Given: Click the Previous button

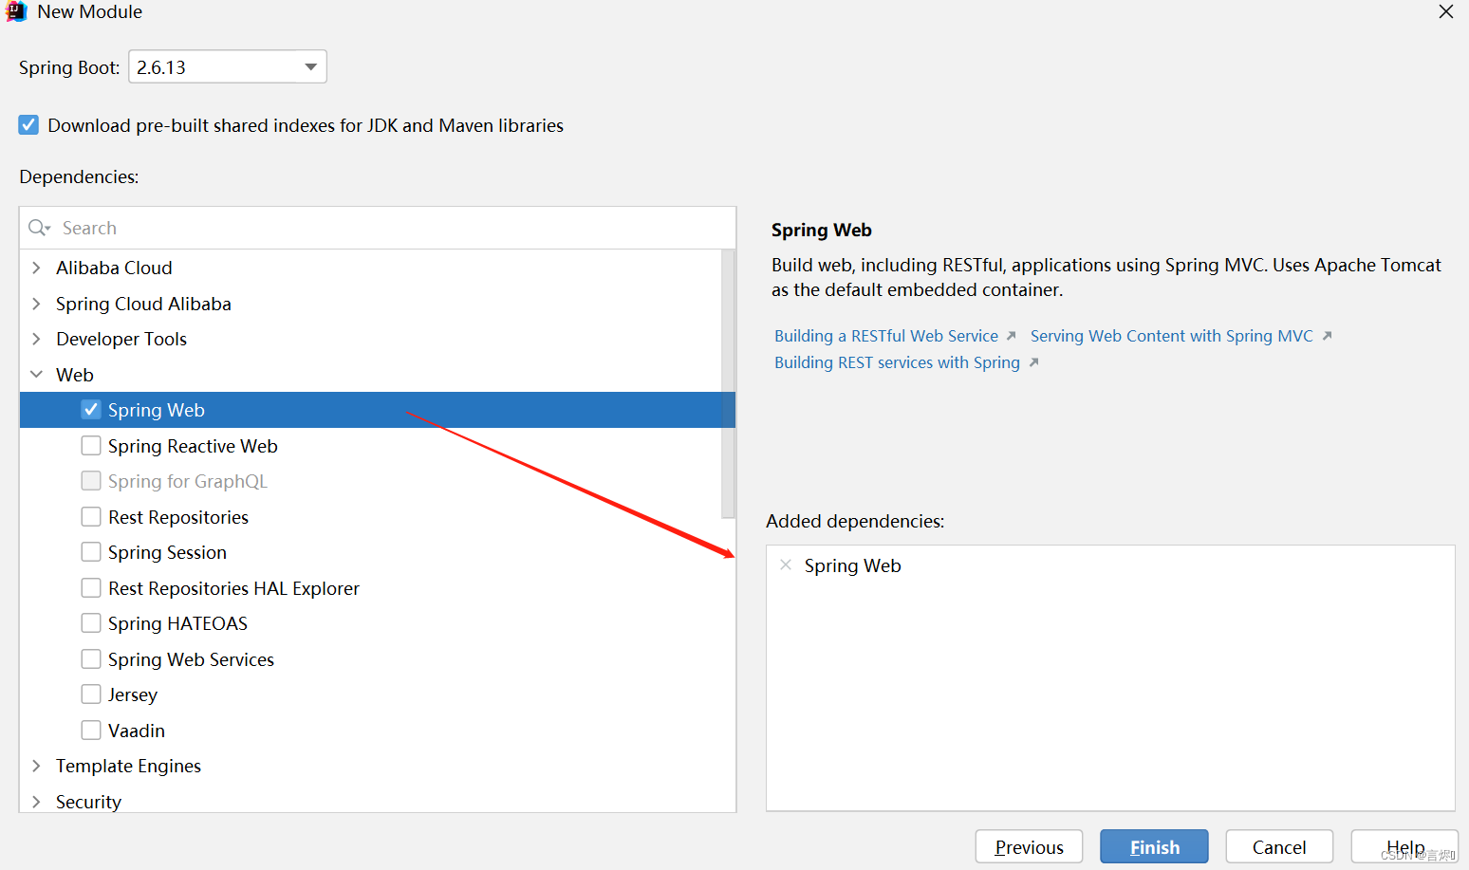Looking at the screenshot, I should (1029, 846).
